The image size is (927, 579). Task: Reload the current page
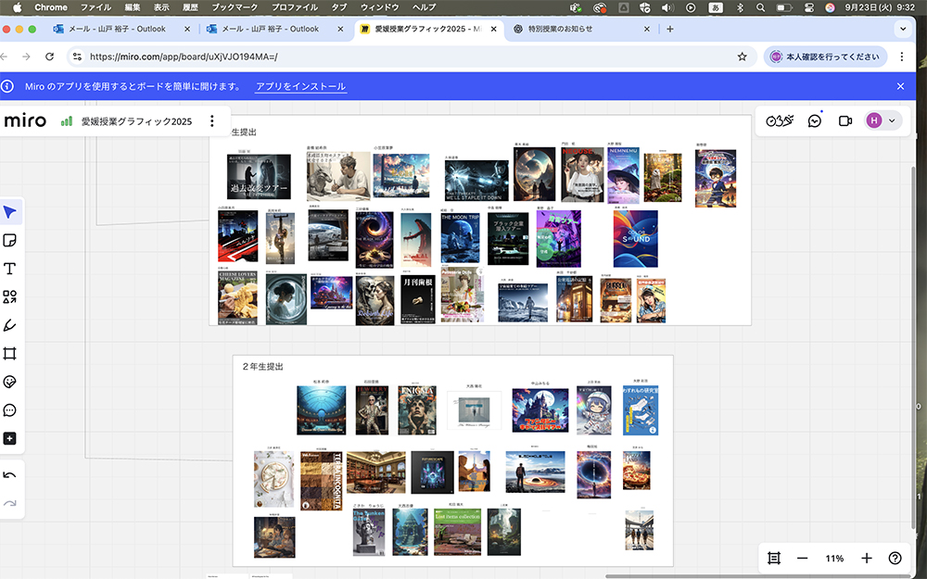point(50,57)
